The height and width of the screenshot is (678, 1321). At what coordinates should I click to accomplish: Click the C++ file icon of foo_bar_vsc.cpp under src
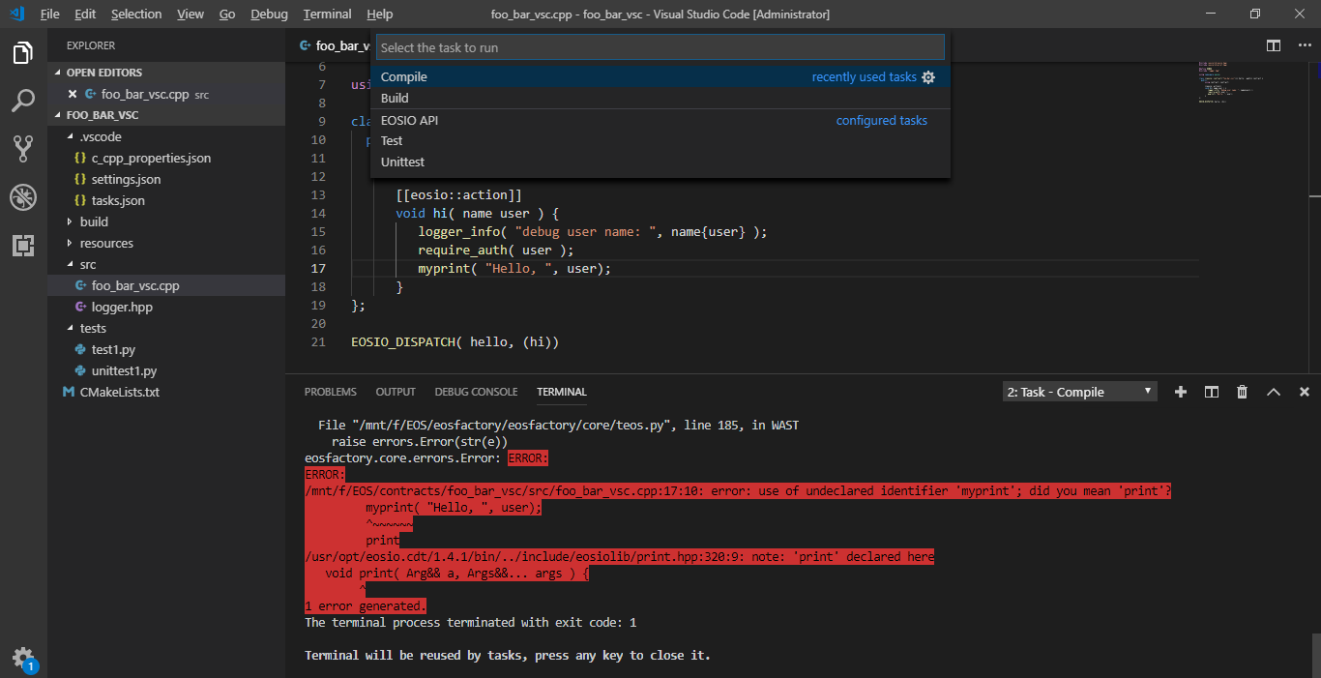click(81, 286)
